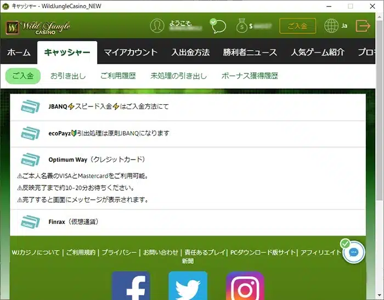Close the WildJungleCasino window

372,6
